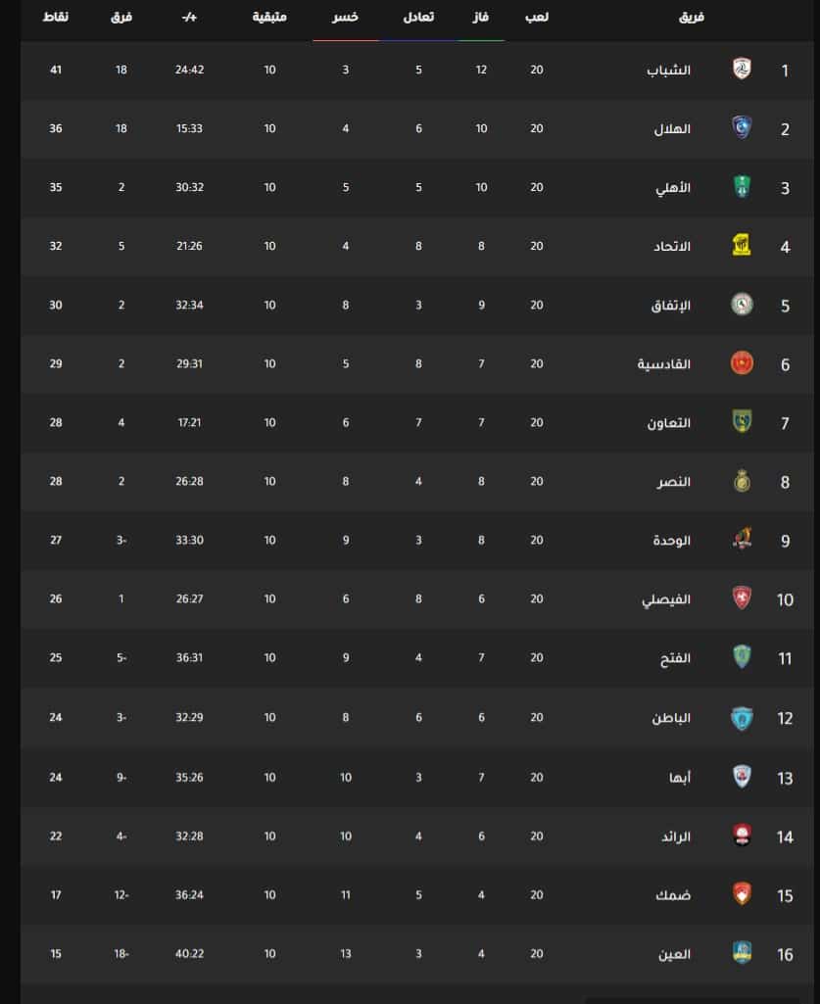Screen dimensions: 820x1004
Task: Click the Al Nassr club crest
Action: 742,481
